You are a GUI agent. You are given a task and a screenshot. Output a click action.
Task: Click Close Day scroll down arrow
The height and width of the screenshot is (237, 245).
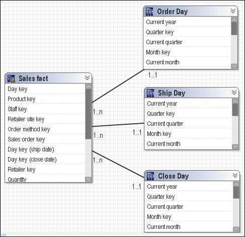tap(236, 229)
